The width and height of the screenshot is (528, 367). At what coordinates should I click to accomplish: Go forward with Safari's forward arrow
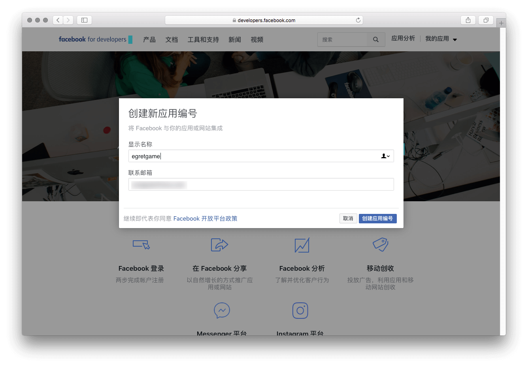pos(68,20)
